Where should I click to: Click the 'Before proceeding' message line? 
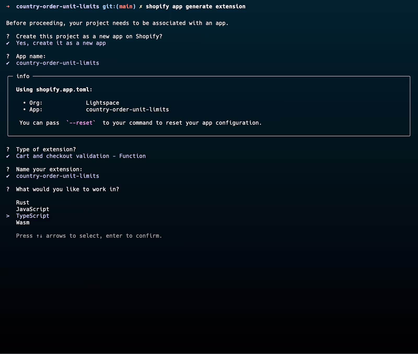coord(117,23)
